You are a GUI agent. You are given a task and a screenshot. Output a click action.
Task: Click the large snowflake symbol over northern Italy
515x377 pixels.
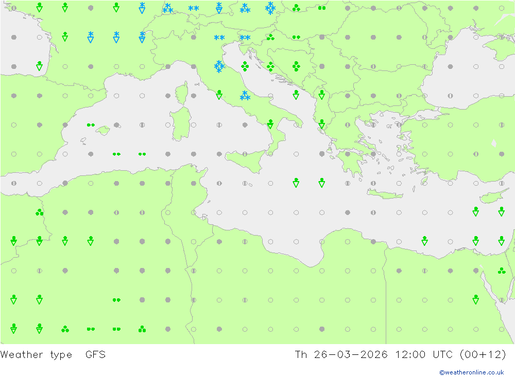click(x=219, y=67)
